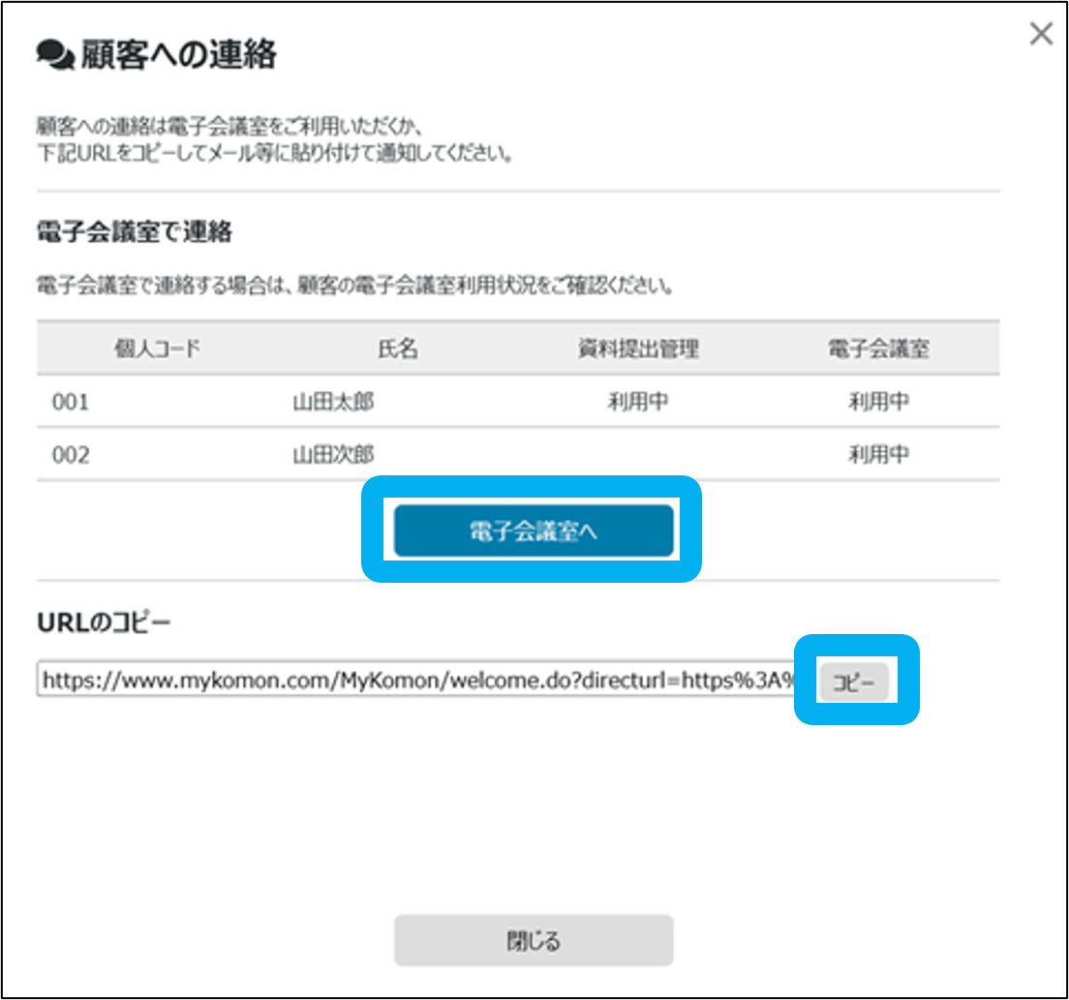
Task: Click 山田太郎's 電子会議室 利用中 status
Action: pyautogui.click(x=879, y=402)
